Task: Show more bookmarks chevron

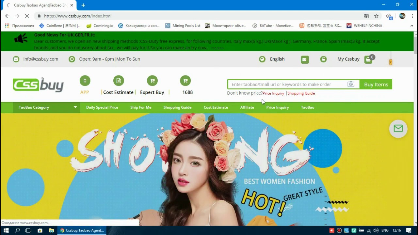Action: point(412,25)
